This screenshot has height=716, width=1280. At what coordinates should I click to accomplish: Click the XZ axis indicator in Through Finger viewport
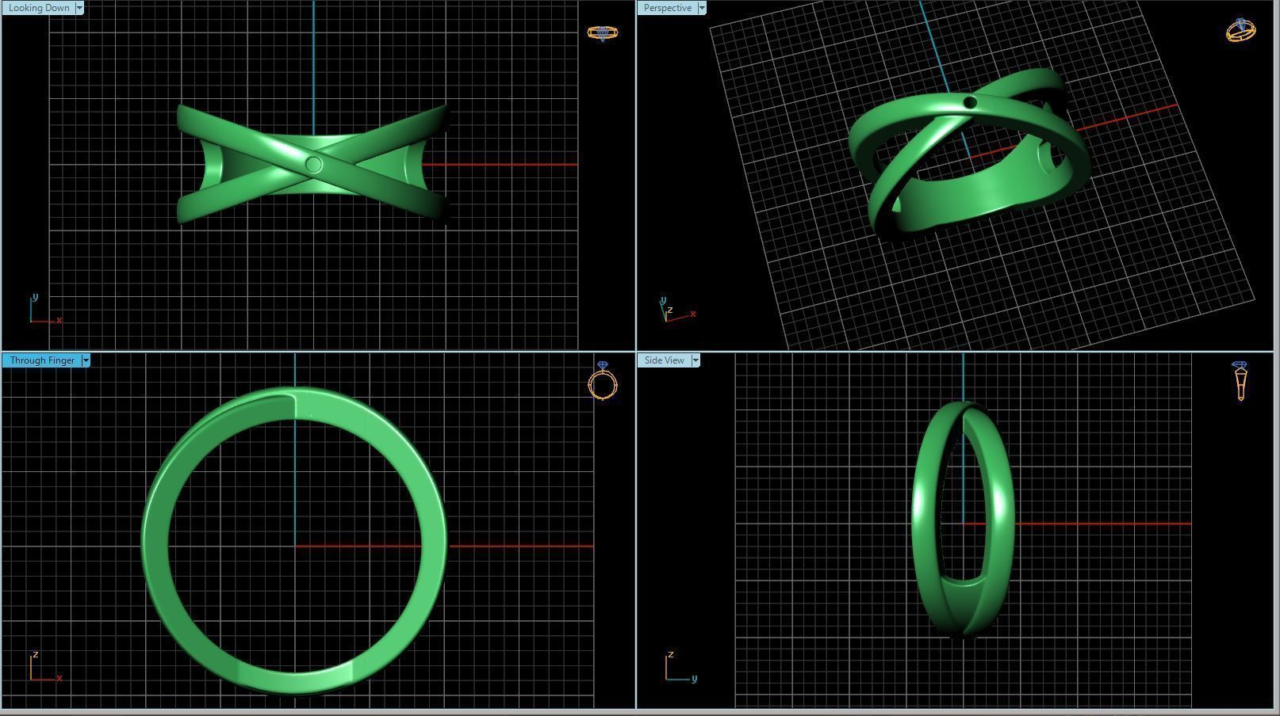click(45, 667)
